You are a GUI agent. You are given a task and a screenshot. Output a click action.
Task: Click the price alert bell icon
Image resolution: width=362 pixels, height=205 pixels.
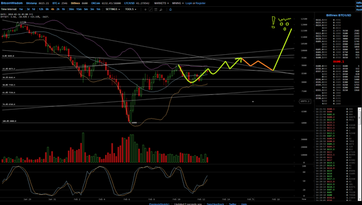coord(170,10)
